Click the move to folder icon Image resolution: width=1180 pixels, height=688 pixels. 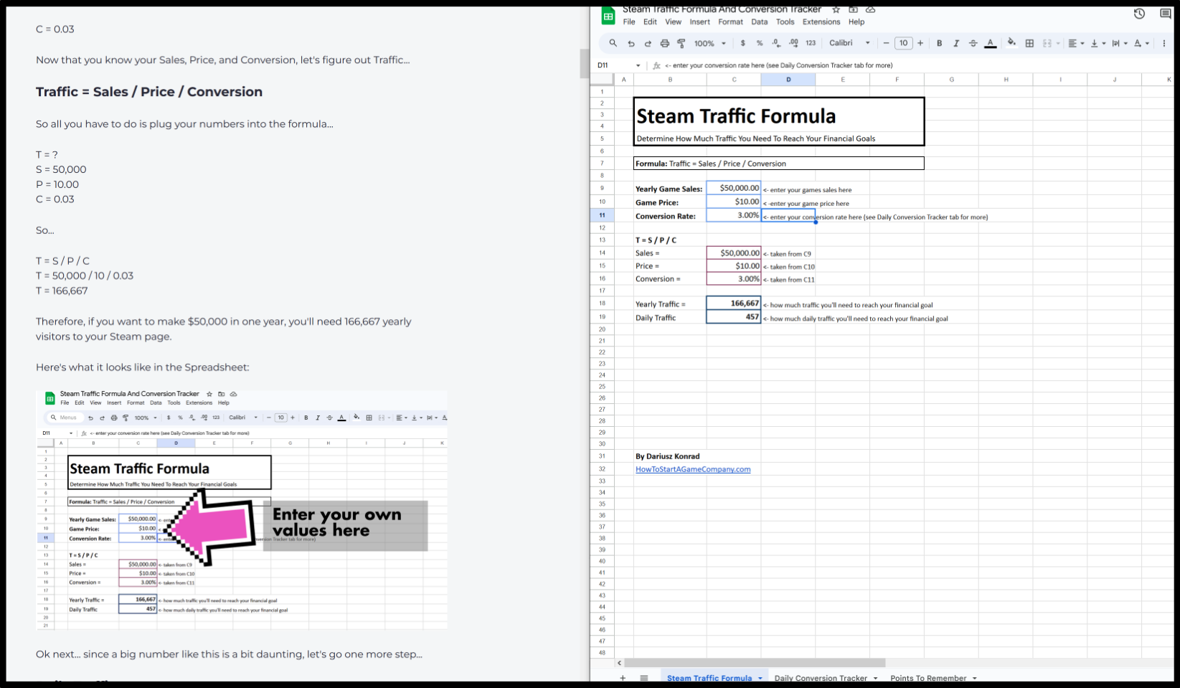(x=853, y=10)
